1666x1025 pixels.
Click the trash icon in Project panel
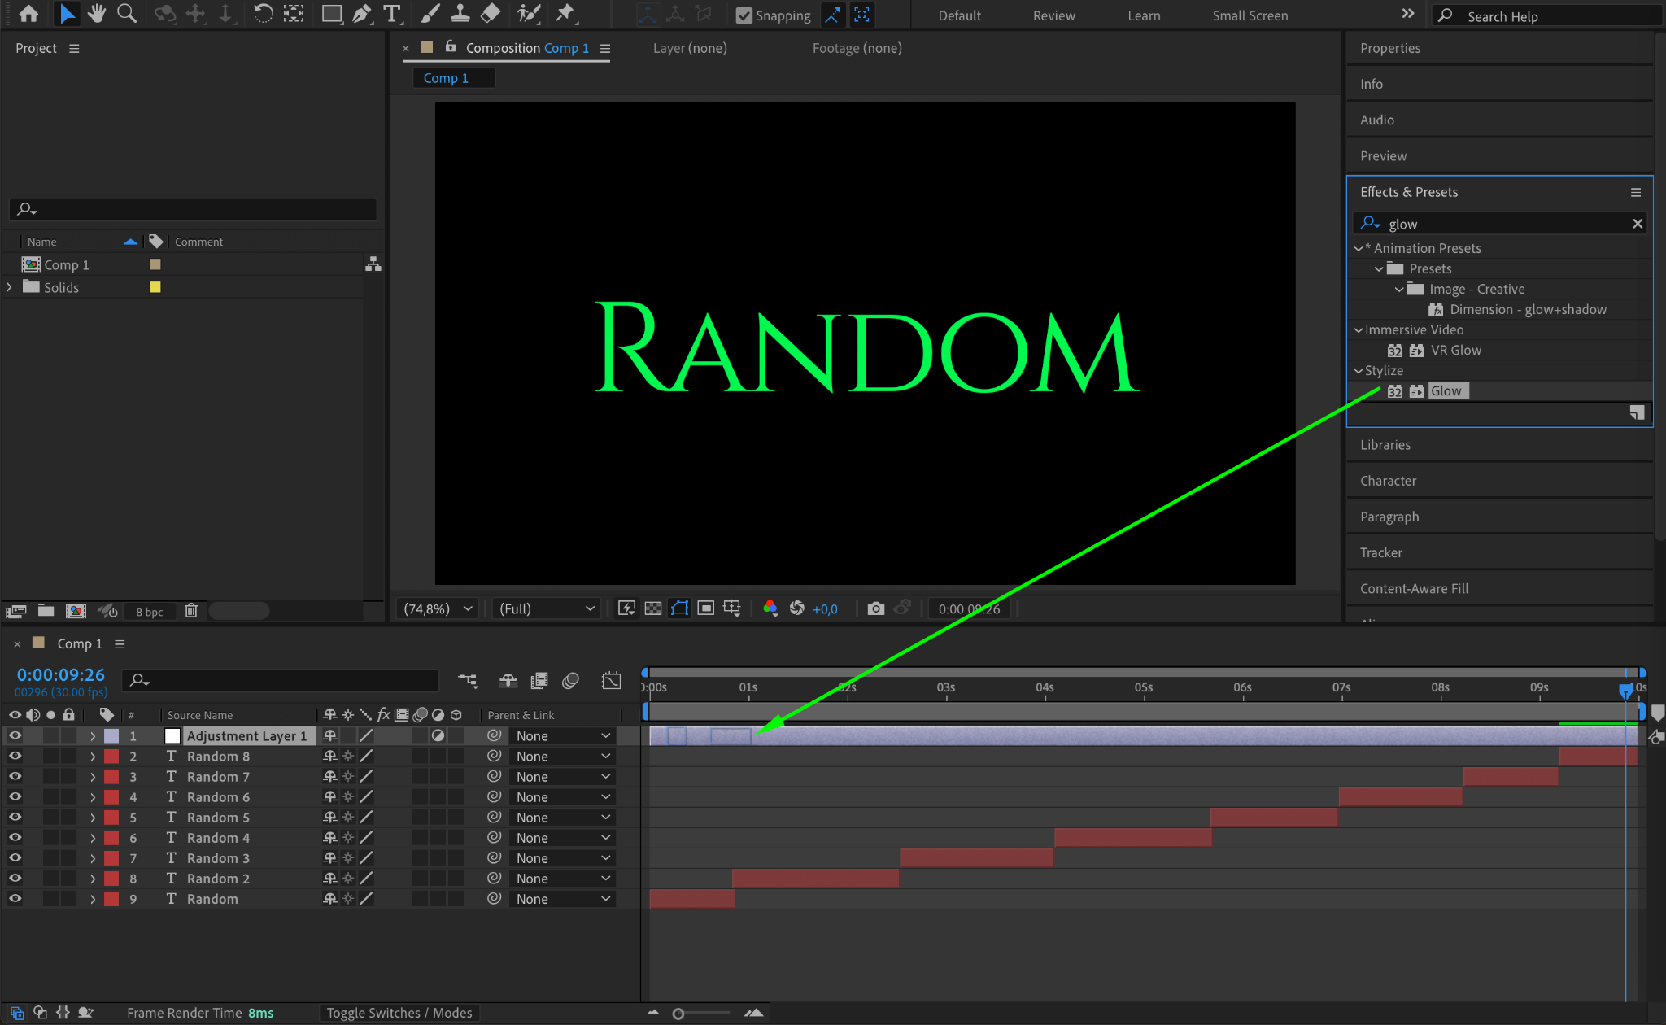click(191, 611)
